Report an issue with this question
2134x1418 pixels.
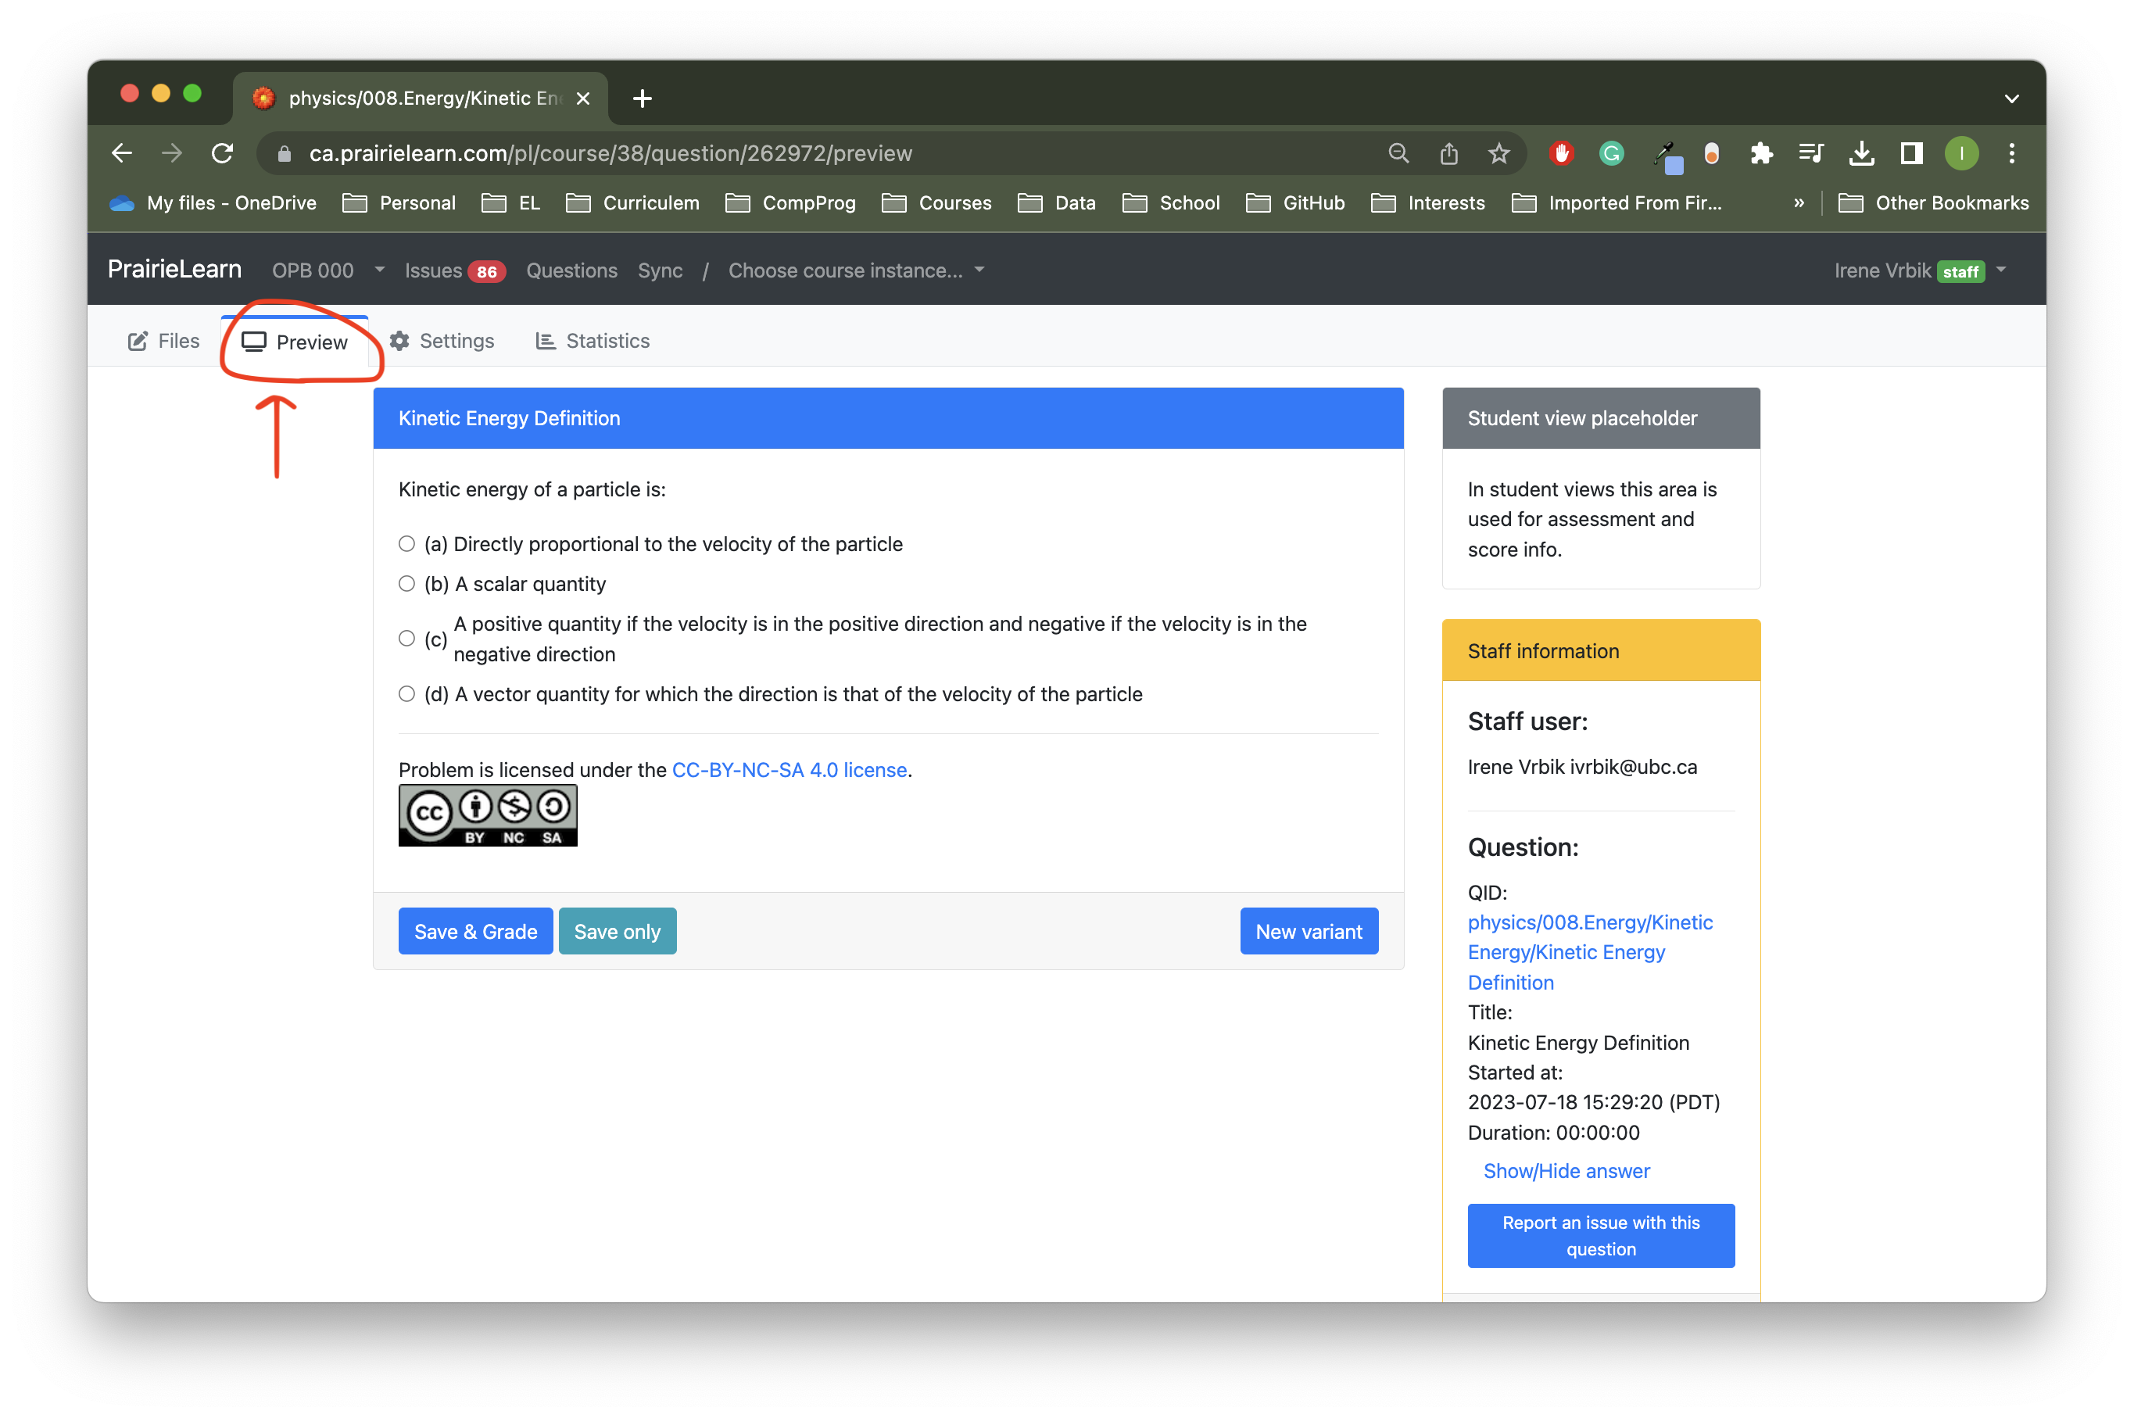tap(1601, 1234)
